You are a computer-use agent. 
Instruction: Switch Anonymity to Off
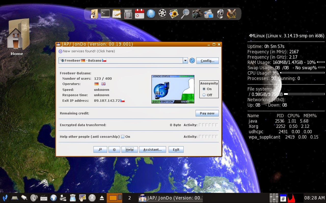tap(204, 95)
